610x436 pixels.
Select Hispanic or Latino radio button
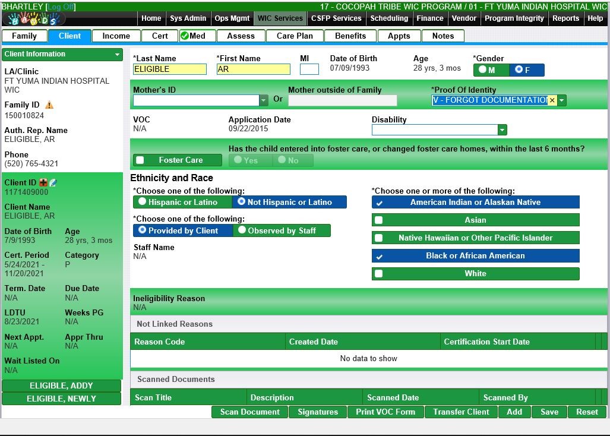tap(143, 202)
